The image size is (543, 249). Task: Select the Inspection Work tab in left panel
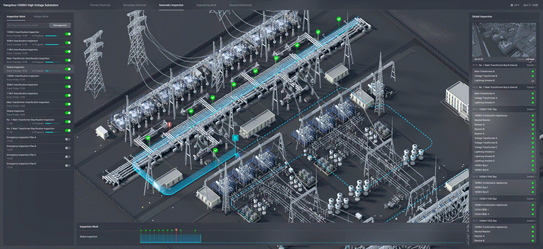[15, 17]
